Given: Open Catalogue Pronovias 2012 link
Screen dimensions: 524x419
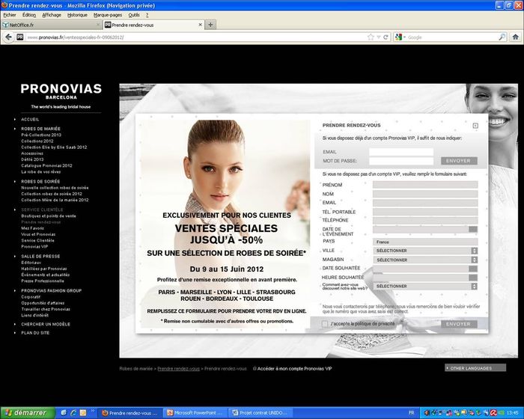Looking at the screenshot, I should tap(46, 165).
